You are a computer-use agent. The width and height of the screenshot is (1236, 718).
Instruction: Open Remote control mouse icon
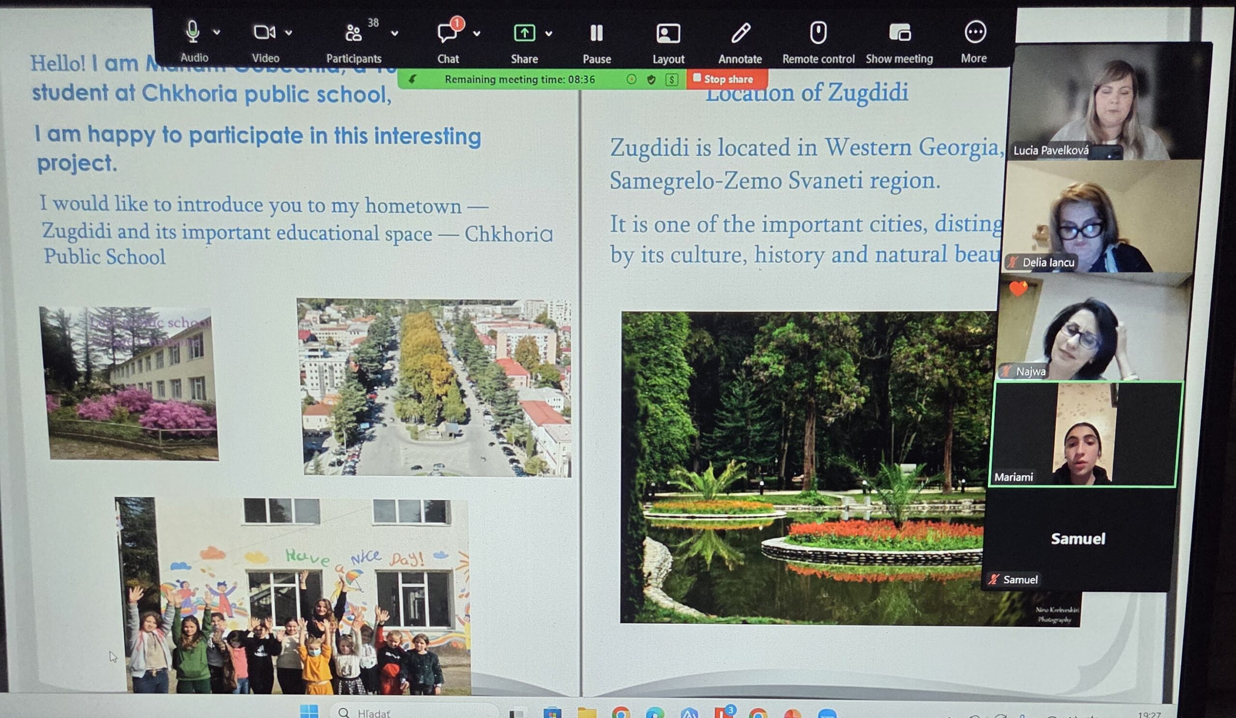(817, 33)
